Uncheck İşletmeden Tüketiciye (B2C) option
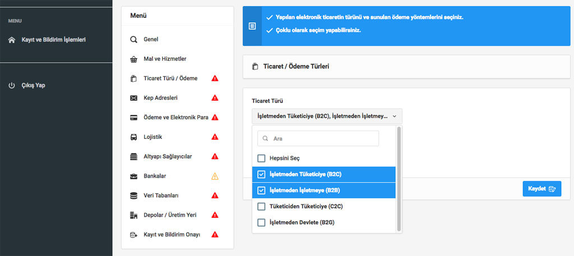The width and height of the screenshot is (574, 256). pyautogui.click(x=261, y=174)
